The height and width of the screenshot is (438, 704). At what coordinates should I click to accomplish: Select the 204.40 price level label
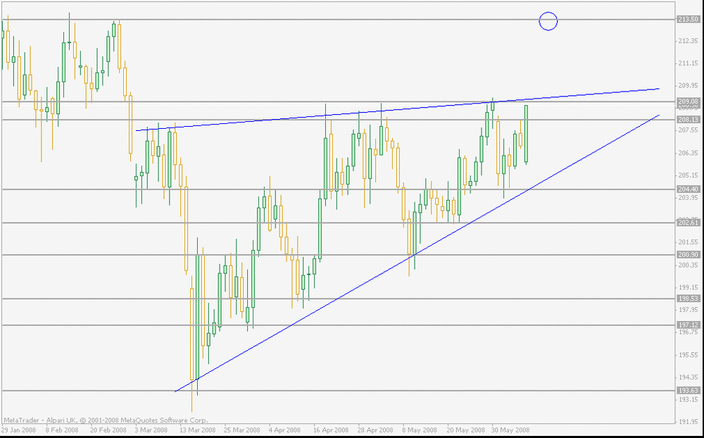coord(688,189)
